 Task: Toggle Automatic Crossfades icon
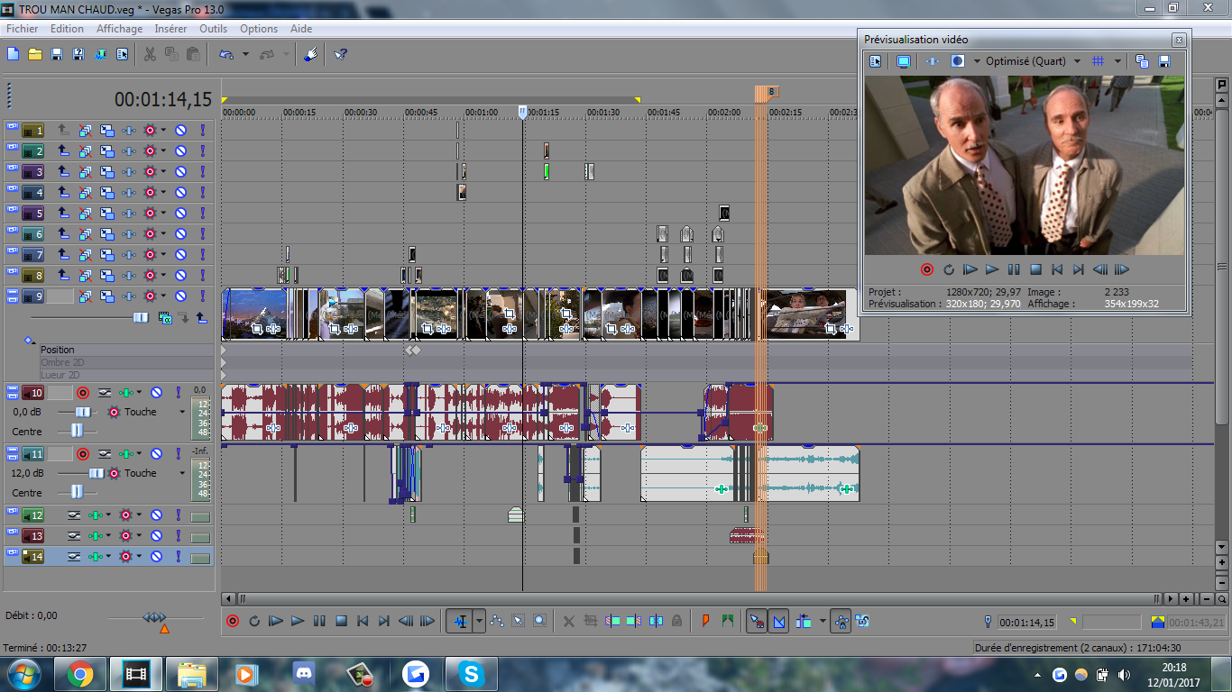point(778,621)
